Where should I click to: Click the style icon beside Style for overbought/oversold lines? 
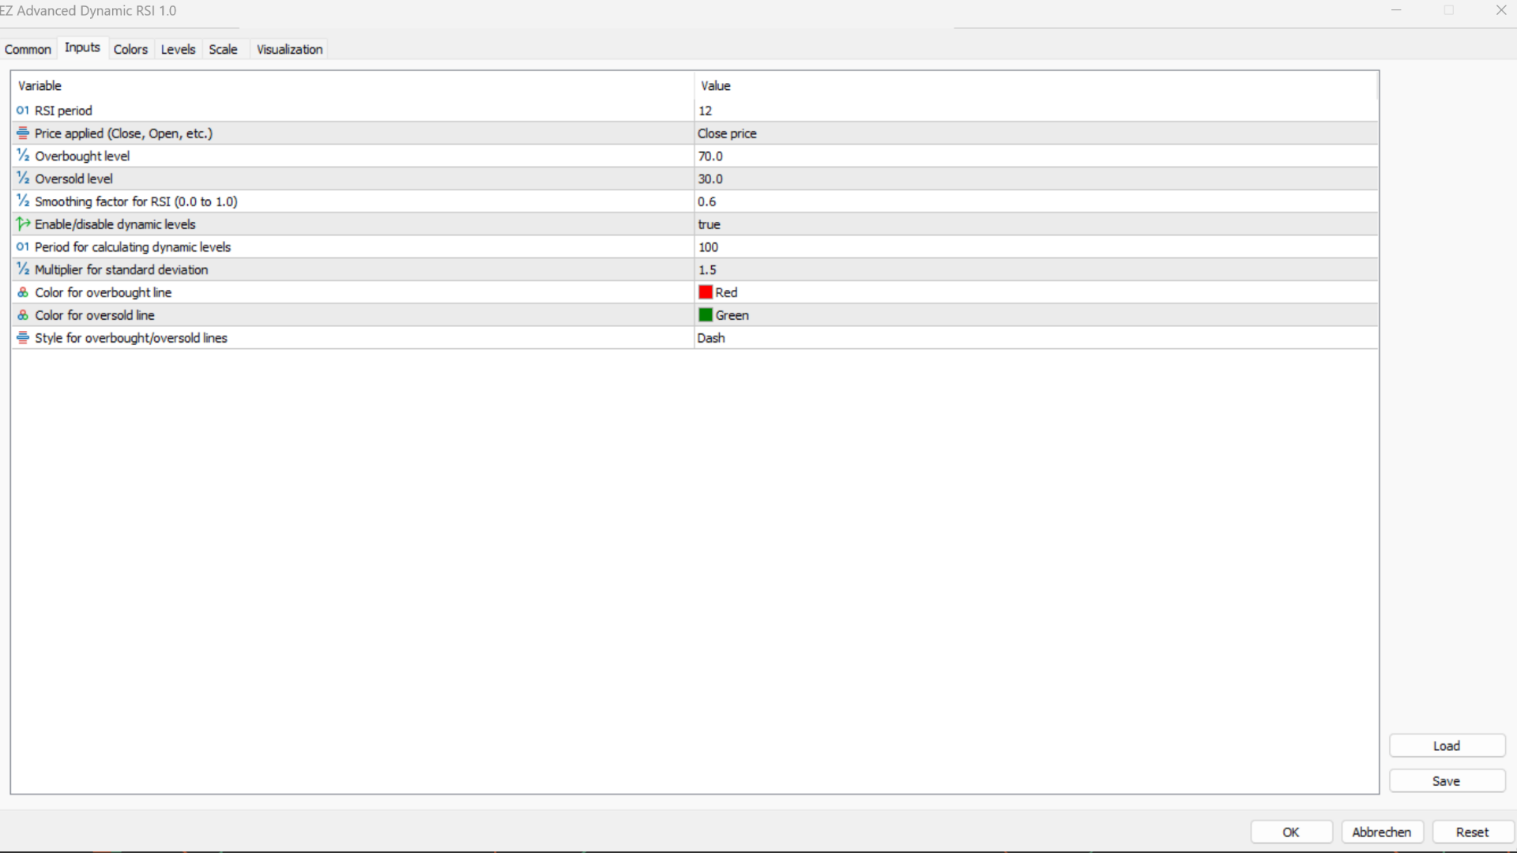[x=22, y=337]
